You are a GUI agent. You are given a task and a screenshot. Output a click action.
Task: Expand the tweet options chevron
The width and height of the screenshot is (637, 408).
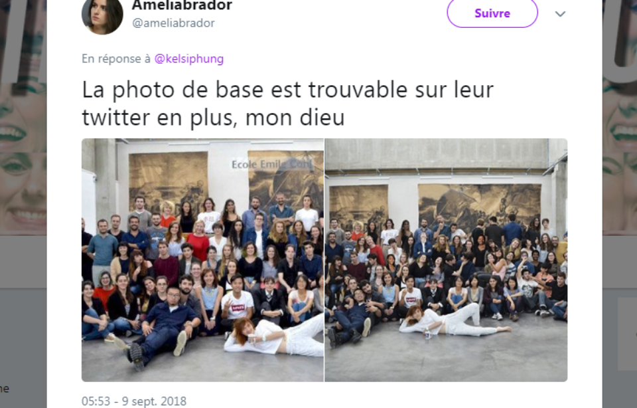tap(560, 14)
